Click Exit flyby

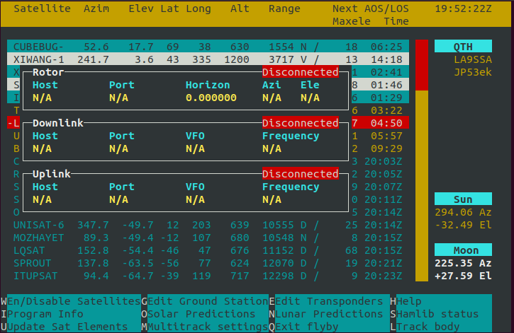pyautogui.click(x=306, y=327)
